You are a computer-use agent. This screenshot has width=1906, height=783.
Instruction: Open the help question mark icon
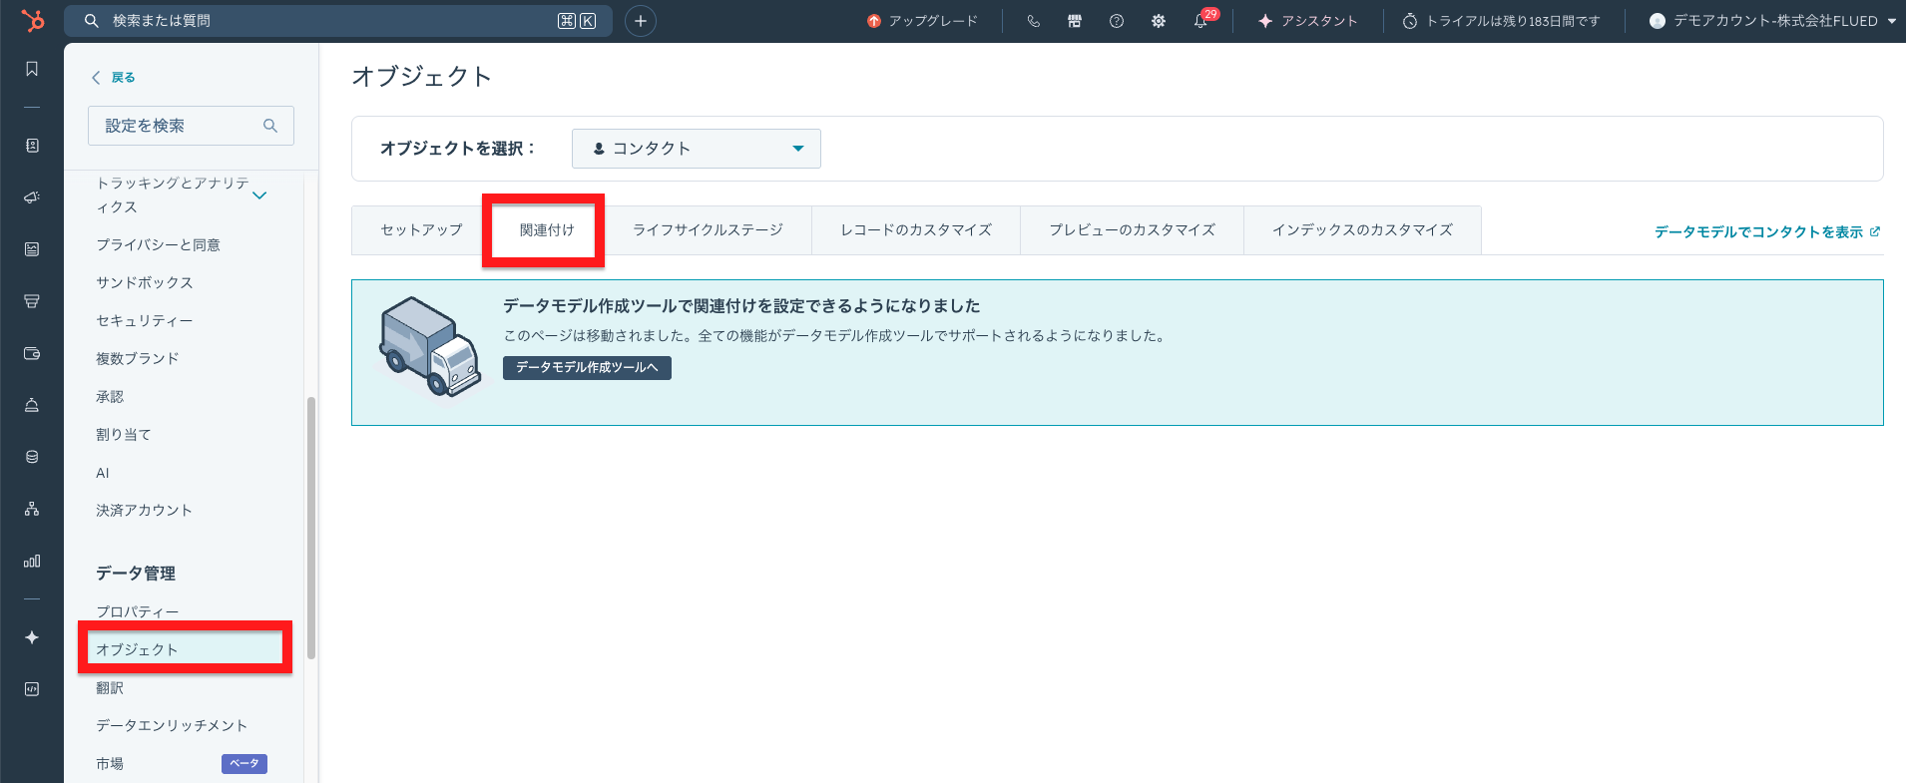1117,21
